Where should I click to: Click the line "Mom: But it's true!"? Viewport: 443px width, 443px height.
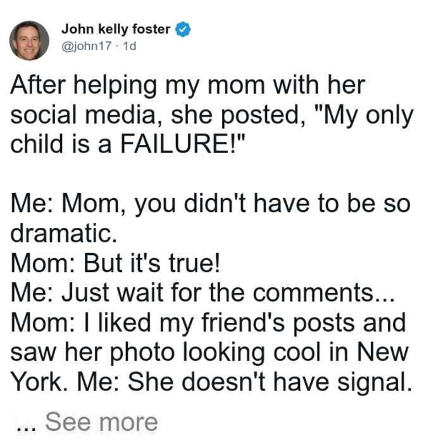(115, 263)
